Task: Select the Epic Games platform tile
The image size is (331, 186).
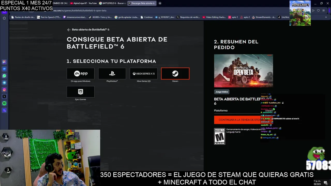Action: (x=81, y=92)
